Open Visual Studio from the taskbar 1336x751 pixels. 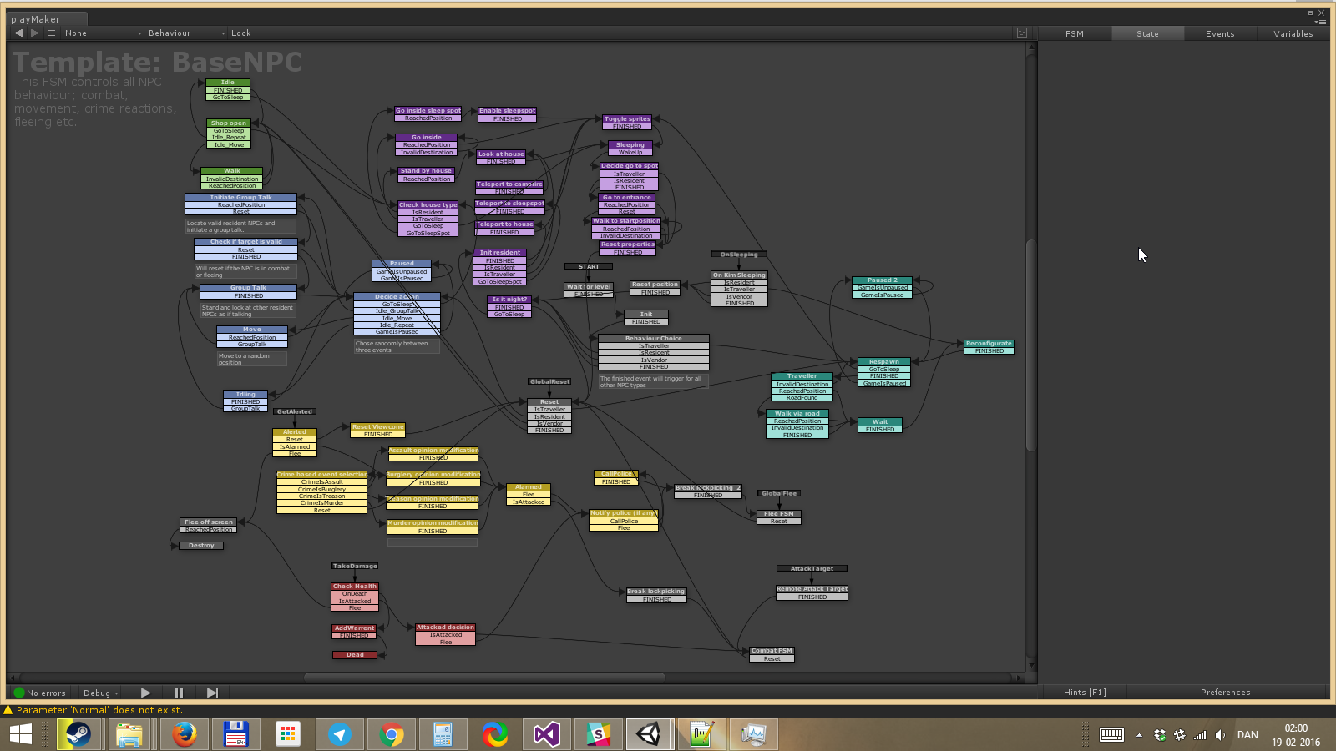(546, 734)
